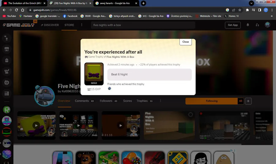The image size is (276, 164).
Task: Play the 0:31:15 video thumbnail
Action: pyautogui.click(x=121, y=125)
